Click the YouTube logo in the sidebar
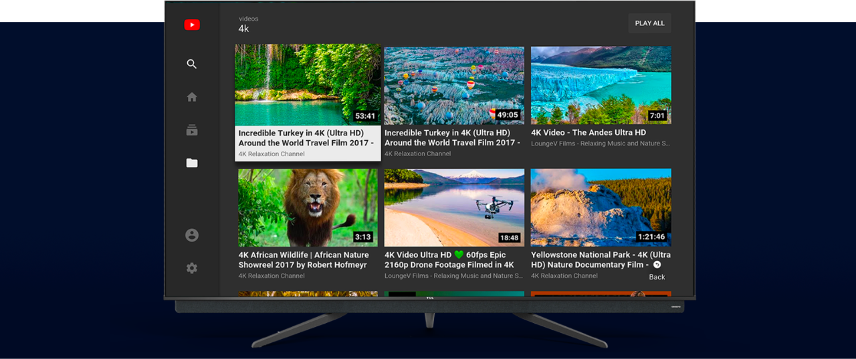This screenshot has width=856, height=359. [192, 25]
